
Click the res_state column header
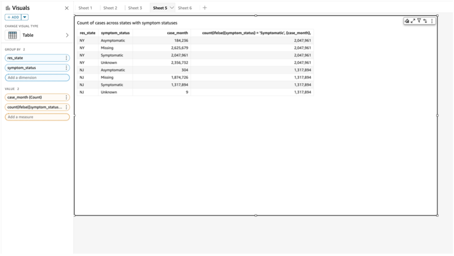coord(87,33)
